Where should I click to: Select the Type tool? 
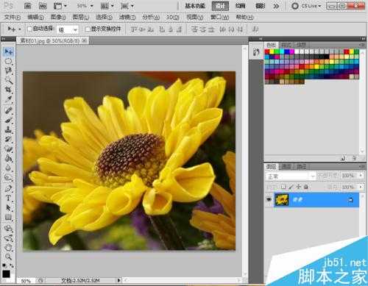tap(9, 198)
